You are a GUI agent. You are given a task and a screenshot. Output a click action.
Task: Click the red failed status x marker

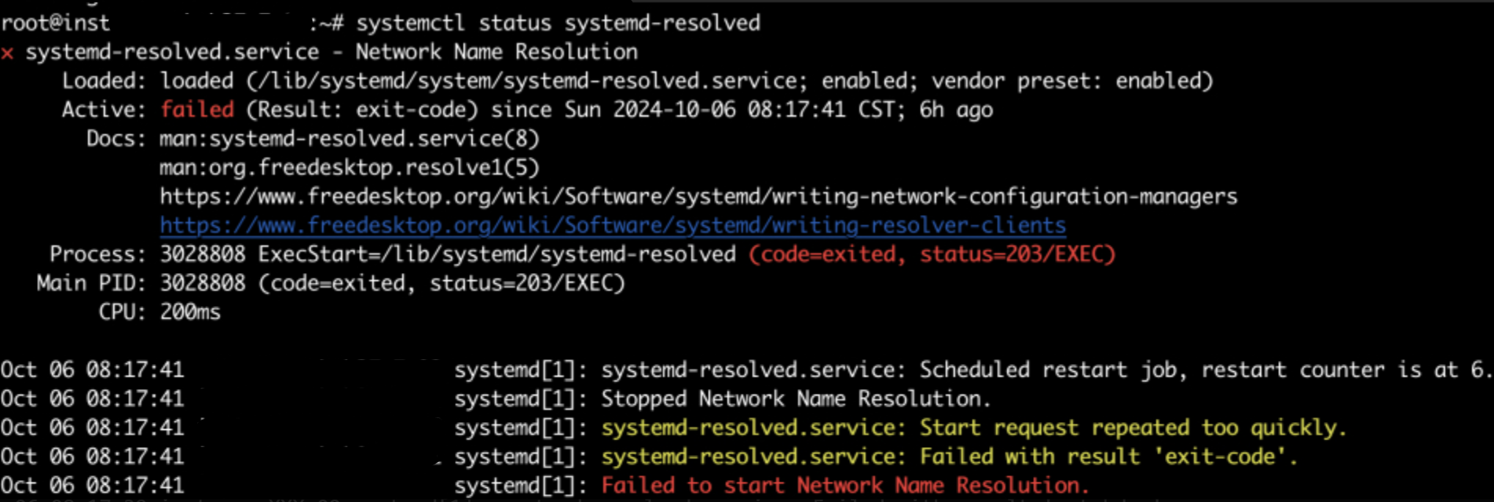[7, 53]
